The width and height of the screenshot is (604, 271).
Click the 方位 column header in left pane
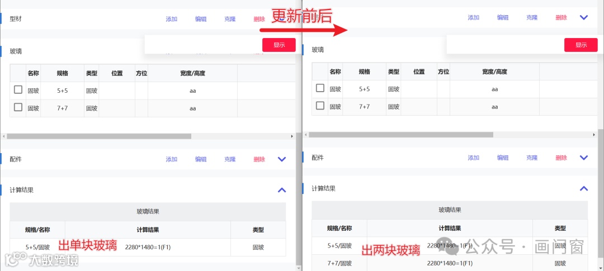[141, 73]
